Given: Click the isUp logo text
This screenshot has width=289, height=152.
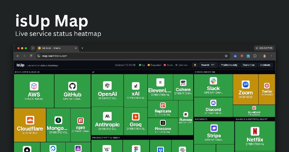Looking at the screenshot, I should 20,65.
